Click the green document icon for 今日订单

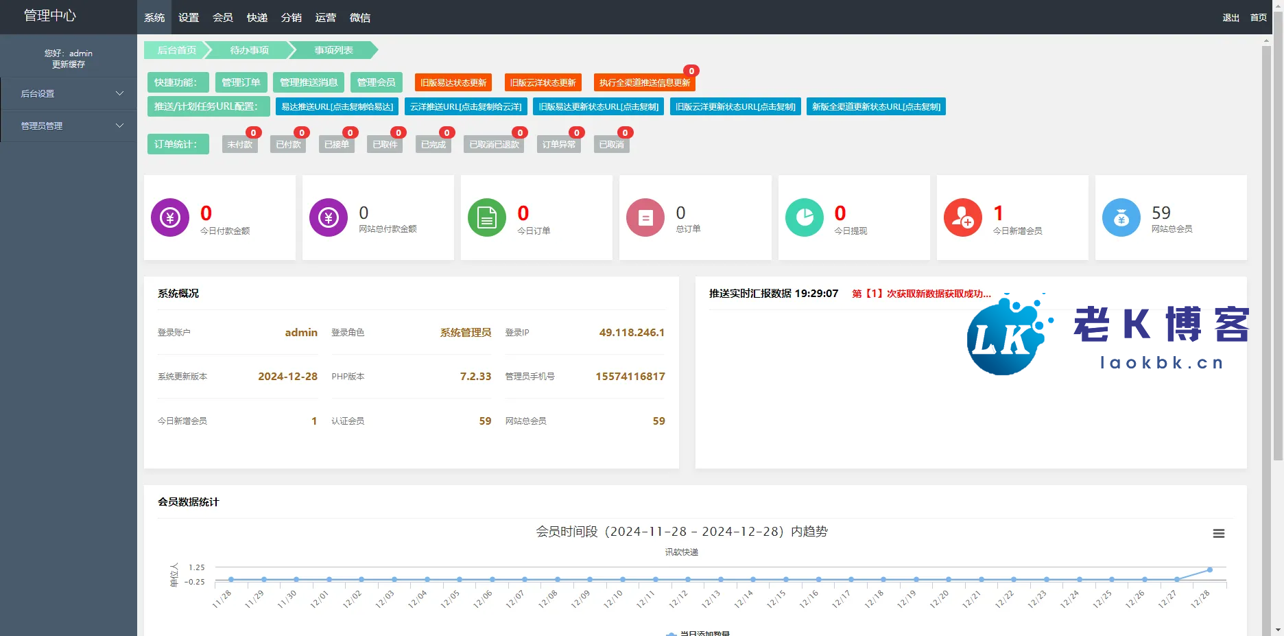pyautogui.click(x=487, y=217)
